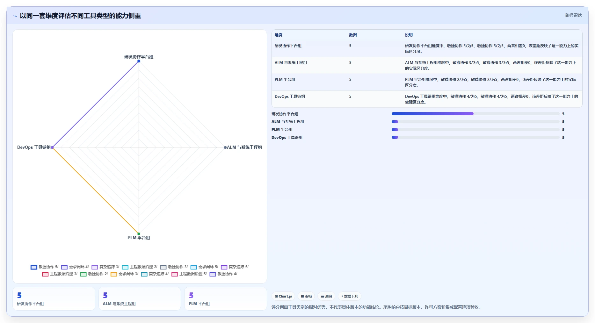595x323 pixels.
Task: Toggle legend item 复杂追踪 3/
Action: (105, 267)
